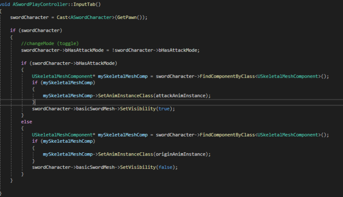The width and height of the screenshot is (343, 197).
Task: Click the line 'if (swordCharacter->bHasAttackMode)'
Action: pyautogui.click(x=69, y=63)
